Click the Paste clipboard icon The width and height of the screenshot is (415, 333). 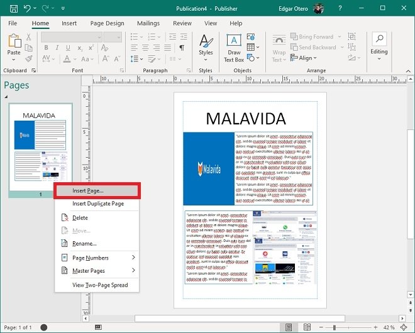click(x=14, y=40)
